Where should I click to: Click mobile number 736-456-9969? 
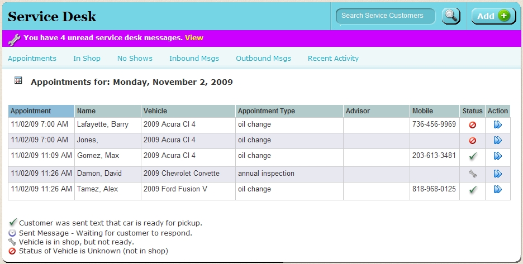[x=434, y=124]
